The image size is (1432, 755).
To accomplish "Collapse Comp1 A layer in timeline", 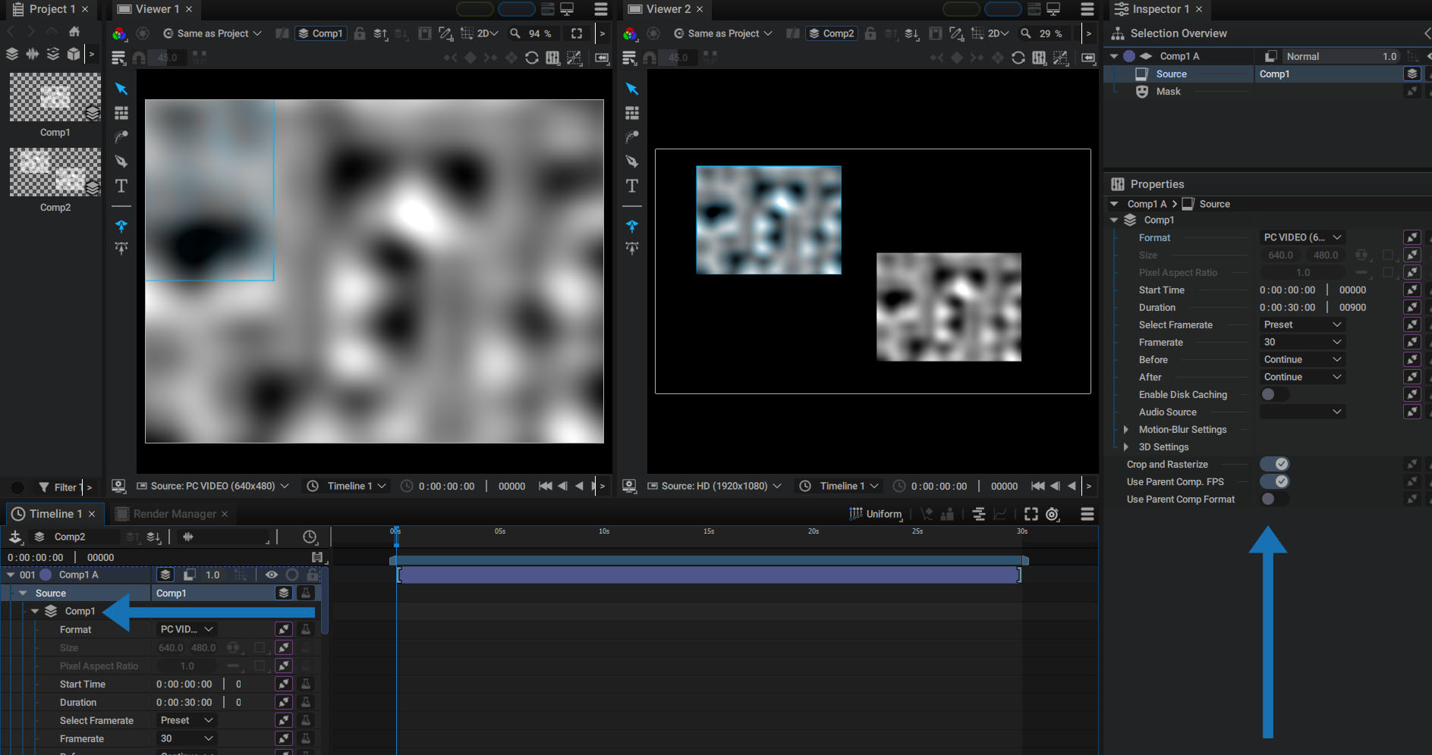I will point(11,575).
